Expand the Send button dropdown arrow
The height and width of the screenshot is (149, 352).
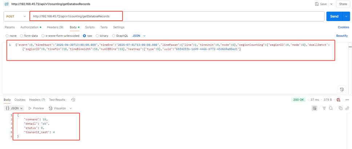tap(346, 16)
